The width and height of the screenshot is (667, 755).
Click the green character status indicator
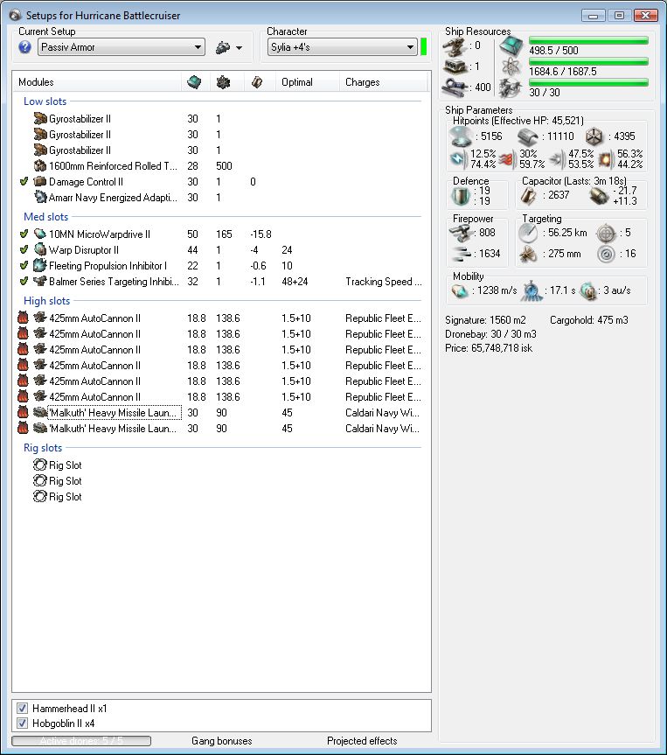coord(423,47)
